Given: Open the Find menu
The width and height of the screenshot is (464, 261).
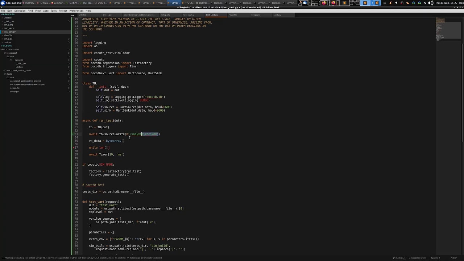Looking at the screenshot, I should [30, 11].
